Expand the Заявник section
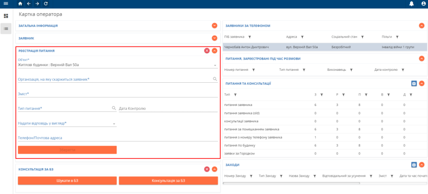 (x=214, y=38)
